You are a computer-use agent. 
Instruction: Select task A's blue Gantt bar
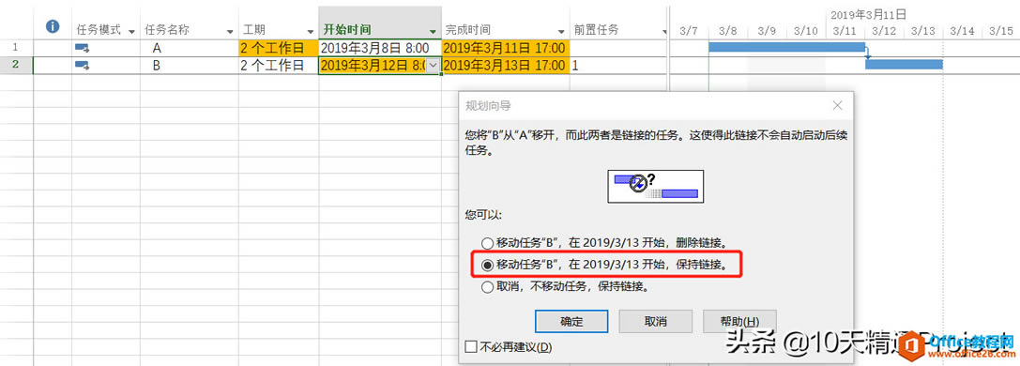click(786, 47)
